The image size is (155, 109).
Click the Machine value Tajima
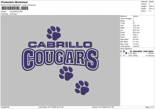135,16
